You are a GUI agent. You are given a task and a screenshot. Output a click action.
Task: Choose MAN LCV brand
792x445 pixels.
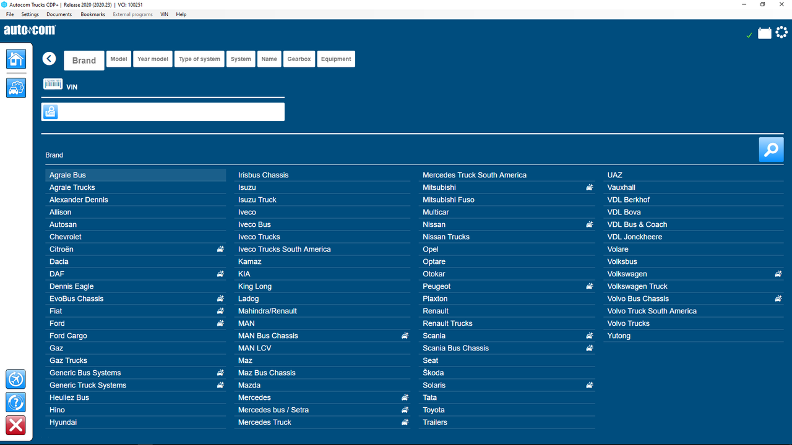(322, 348)
